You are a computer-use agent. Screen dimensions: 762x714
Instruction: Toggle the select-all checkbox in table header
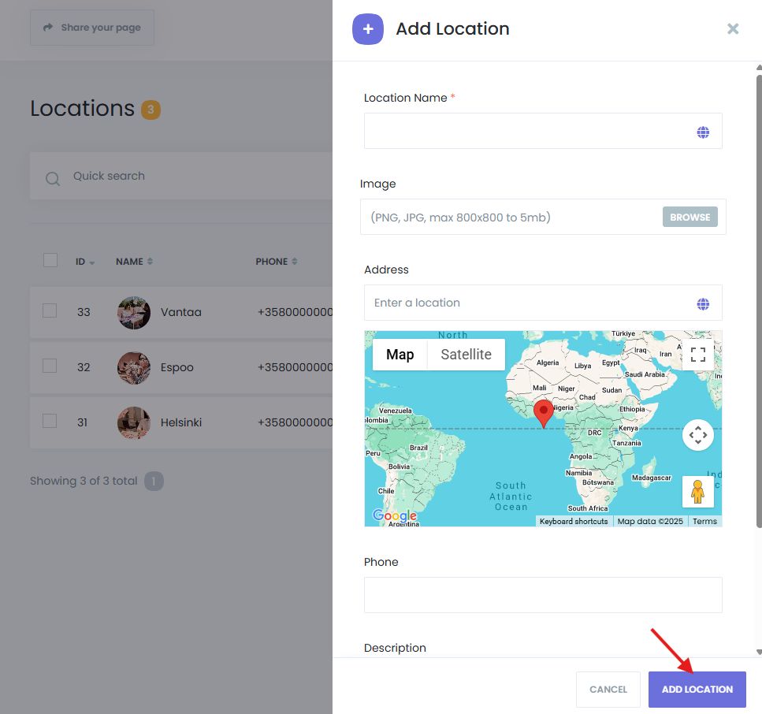(x=50, y=260)
